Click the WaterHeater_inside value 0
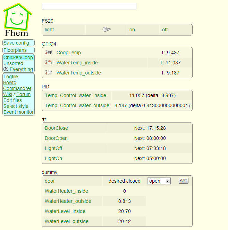Image resolution: width=228 pixels, height=230 pixels. pyautogui.click(x=125, y=191)
